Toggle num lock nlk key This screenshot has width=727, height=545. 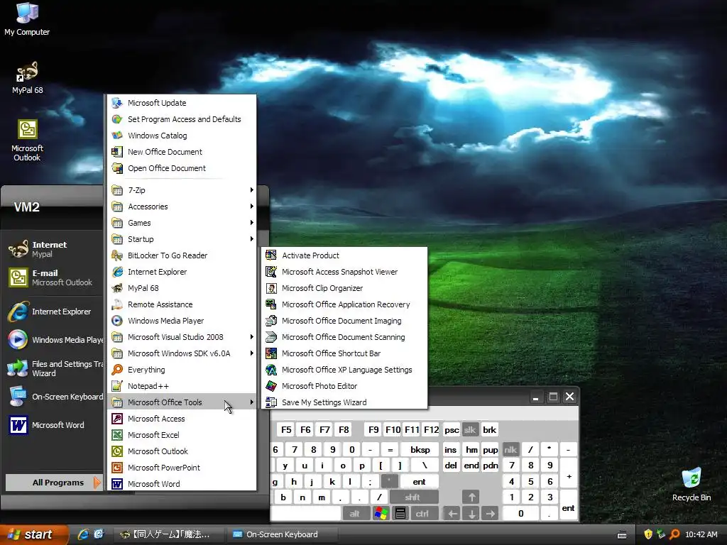point(510,449)
